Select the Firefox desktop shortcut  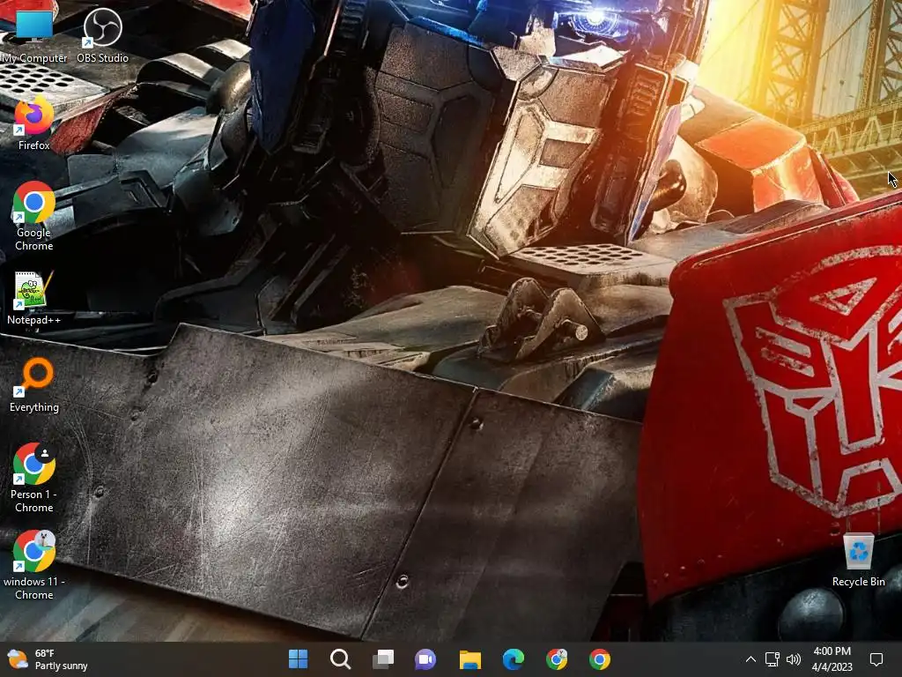pos(34,123)
